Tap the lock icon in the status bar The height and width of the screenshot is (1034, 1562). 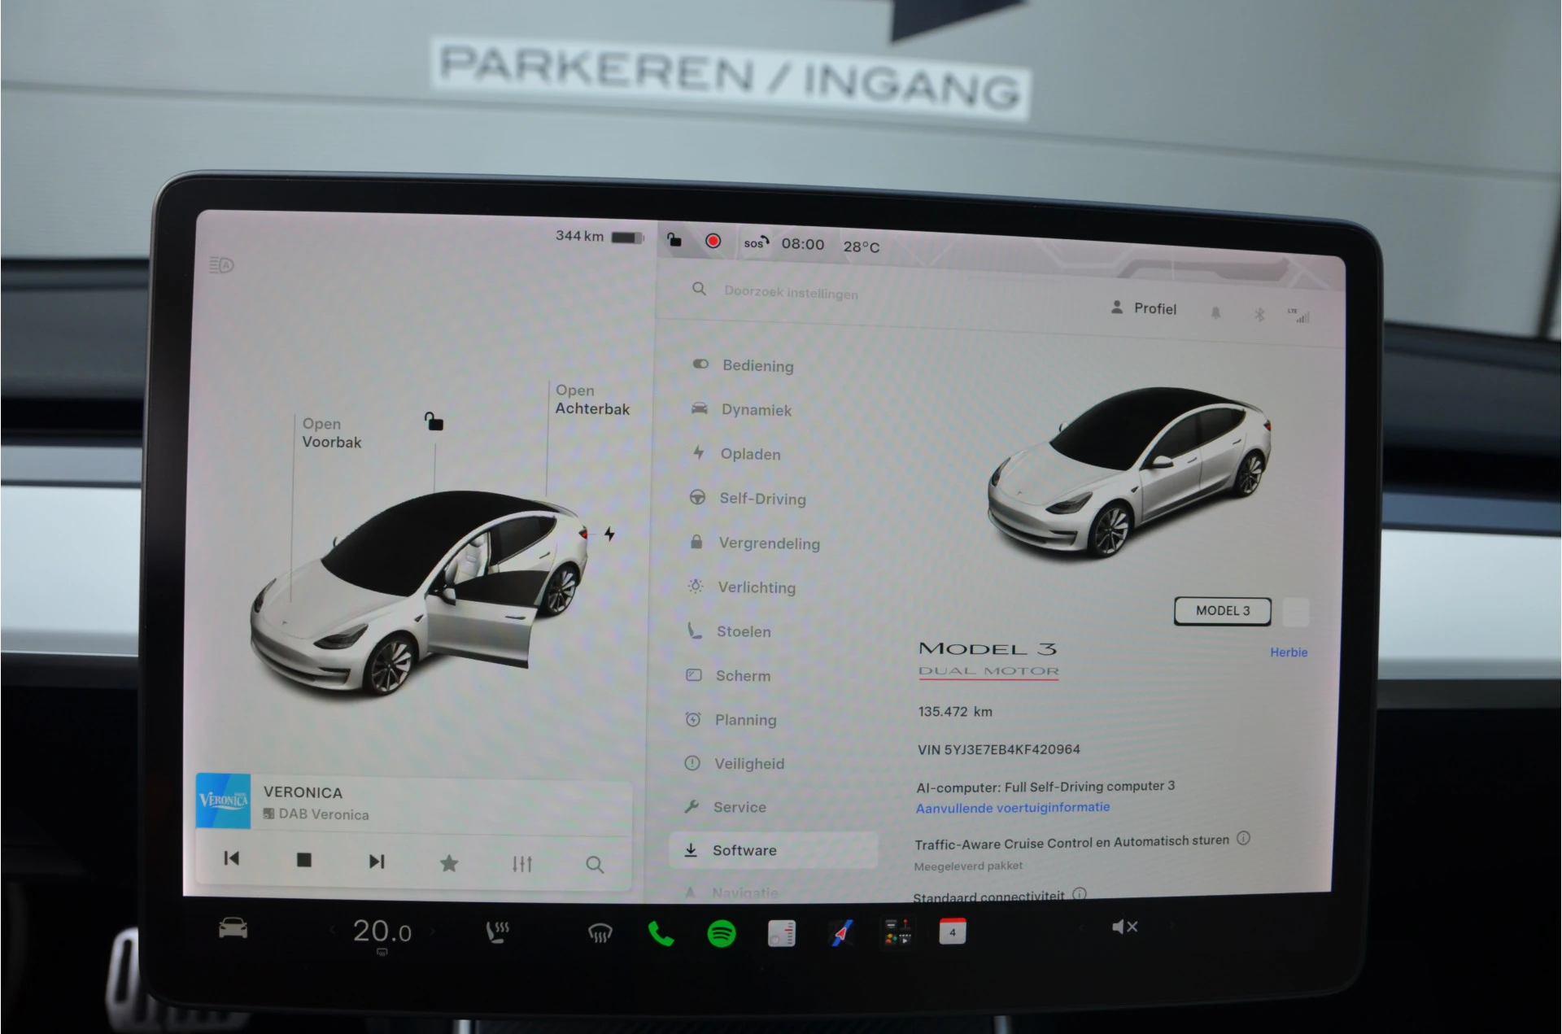674,239
